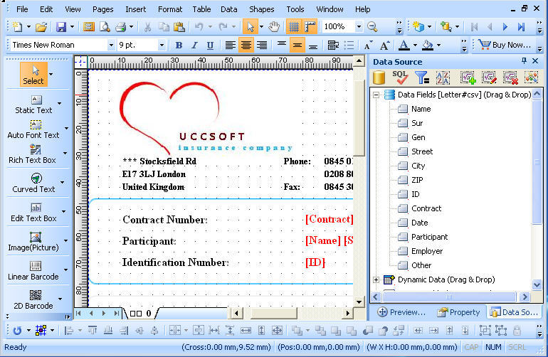Open the Shapes menu
548x357 pixels.
(x=261, y=9)
